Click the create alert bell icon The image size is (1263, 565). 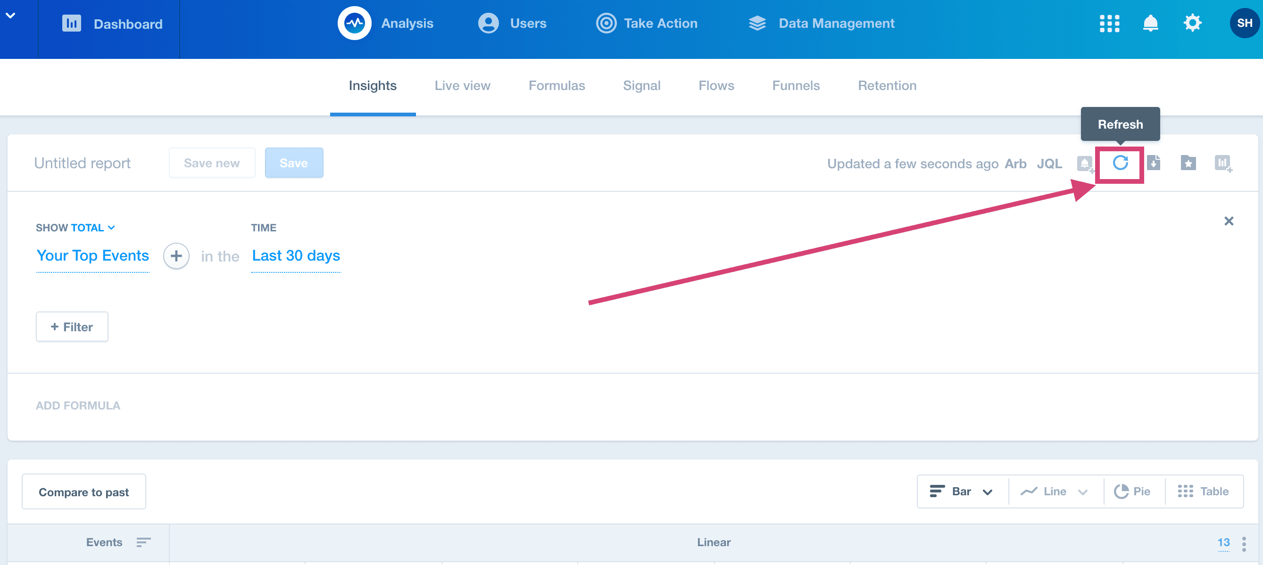1085,163
